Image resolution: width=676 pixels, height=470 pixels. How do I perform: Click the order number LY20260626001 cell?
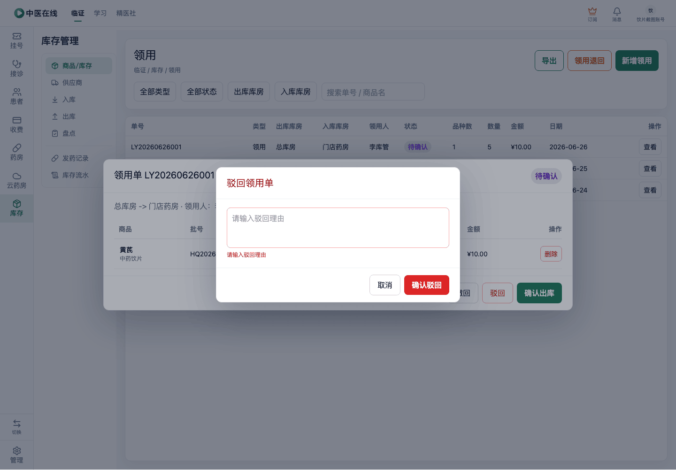[156, 147]
